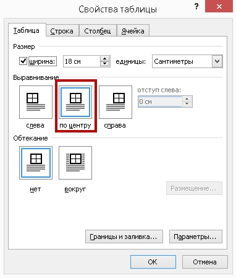Click the "Параметры..." button

tap(196, 237)
